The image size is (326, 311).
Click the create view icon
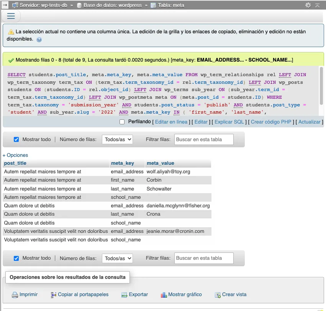coord(218,295)
